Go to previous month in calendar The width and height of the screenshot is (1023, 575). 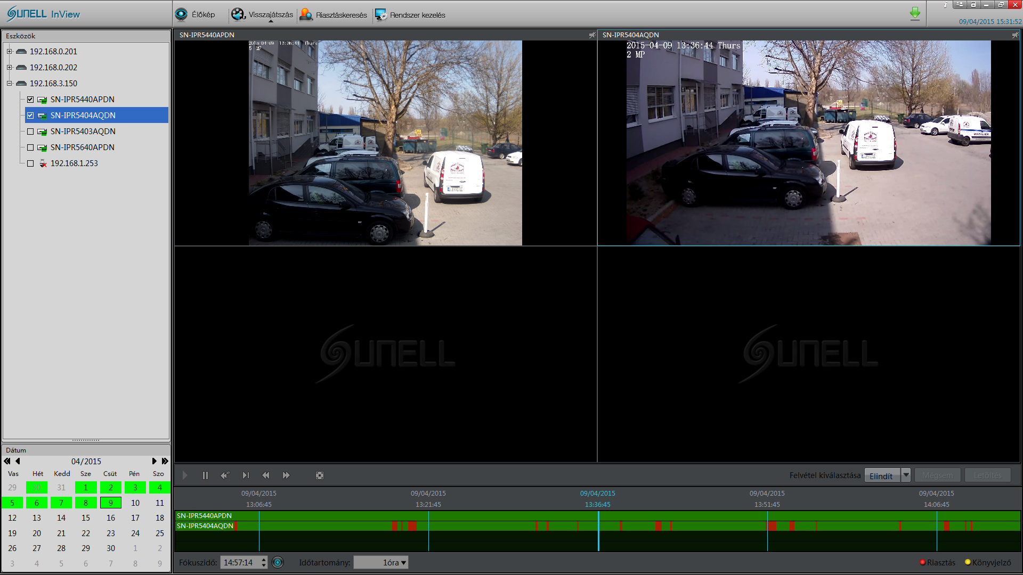click(x=18, y=461)
